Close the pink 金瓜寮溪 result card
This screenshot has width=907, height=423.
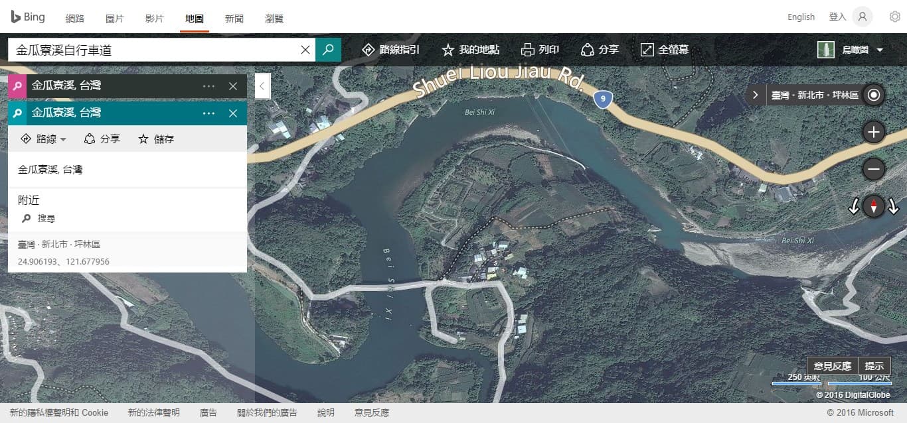[232, 86]
